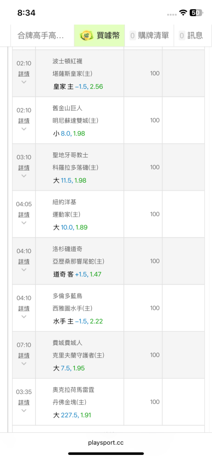This screenshot has height=459, width=212.
Task: Expand chevron under 04:05 紐約洋基 game
Action: click(x=24, y=223)
